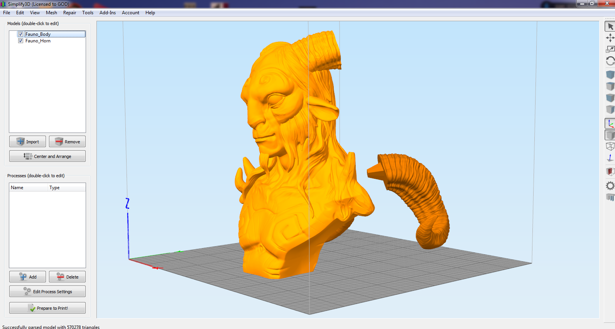Activate the translate (move) models tool
This screenshot has height=329, width=615.
click(x=610, y=38)
